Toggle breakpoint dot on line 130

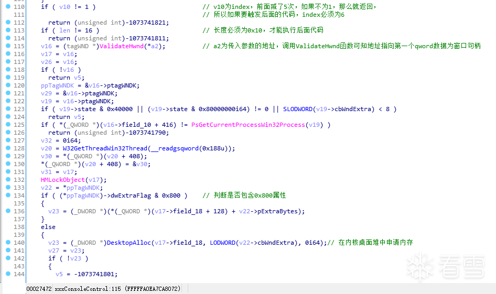(x=8, y=164)
